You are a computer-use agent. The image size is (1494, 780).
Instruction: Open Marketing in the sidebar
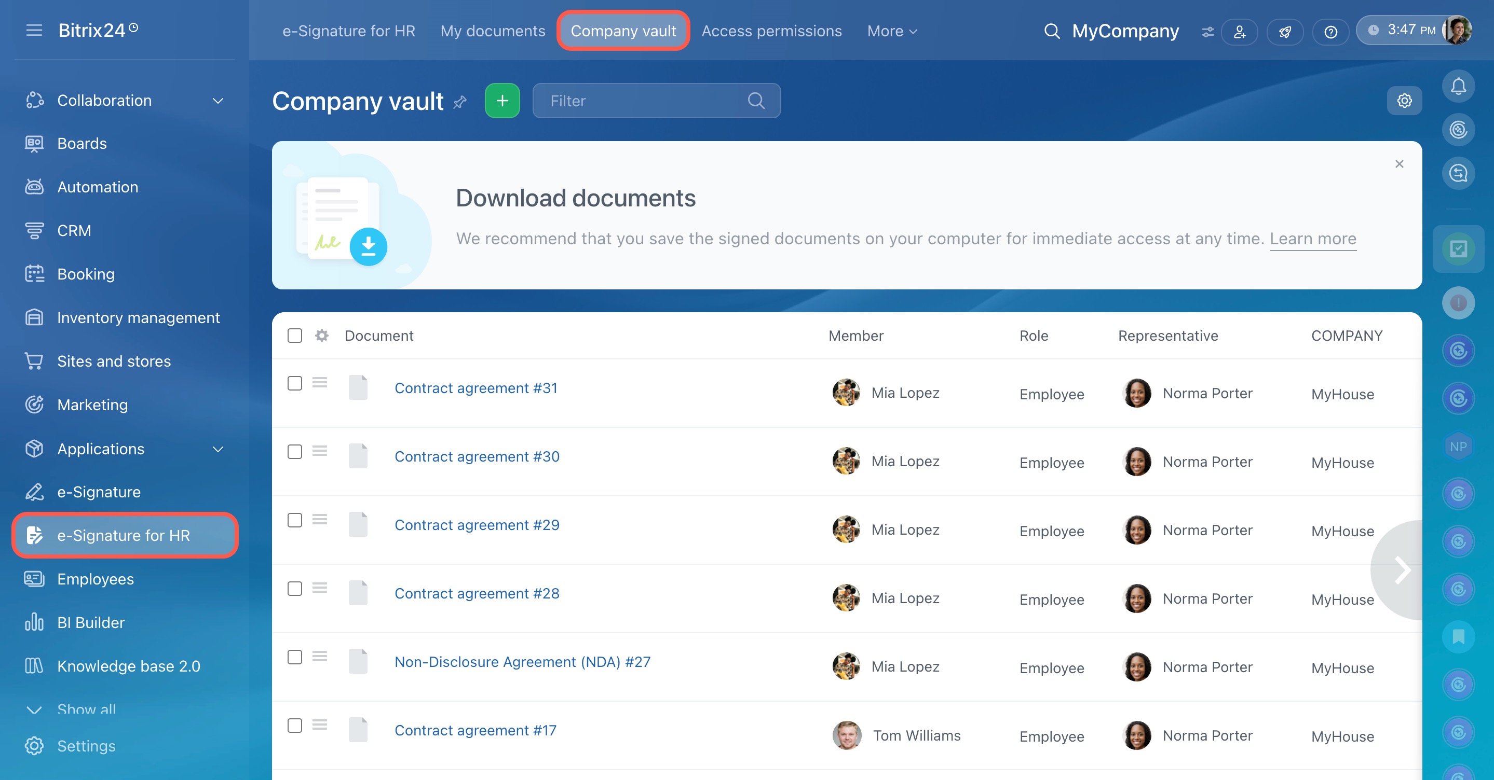(x=92, y=405)
